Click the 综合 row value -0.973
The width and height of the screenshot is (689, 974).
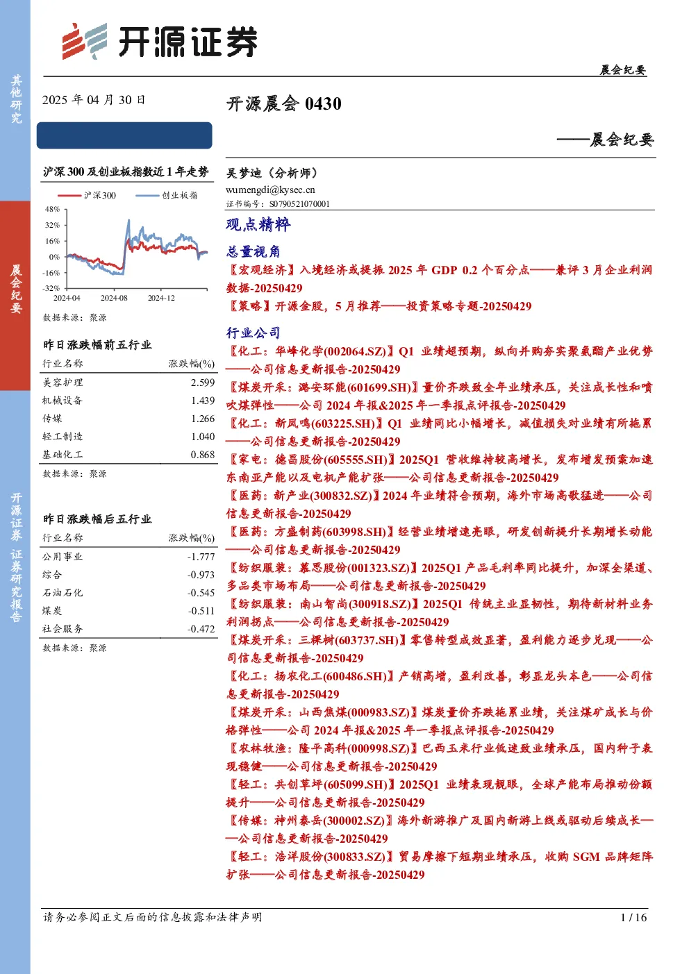pos(201,575)
